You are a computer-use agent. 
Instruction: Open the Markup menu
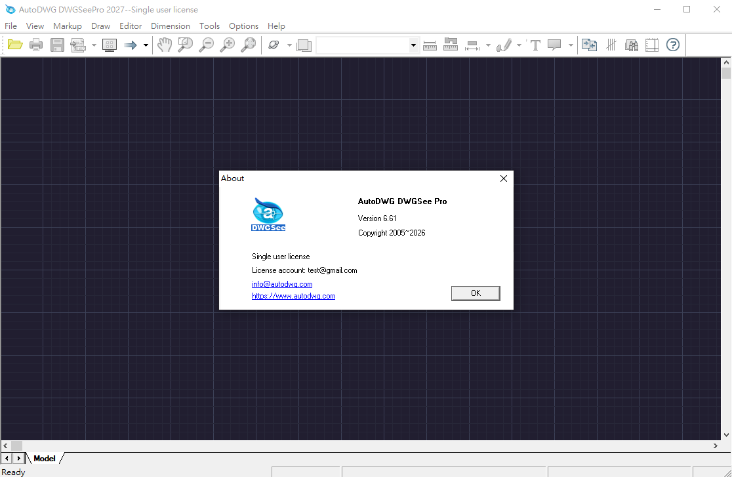[x=68, y=26]
